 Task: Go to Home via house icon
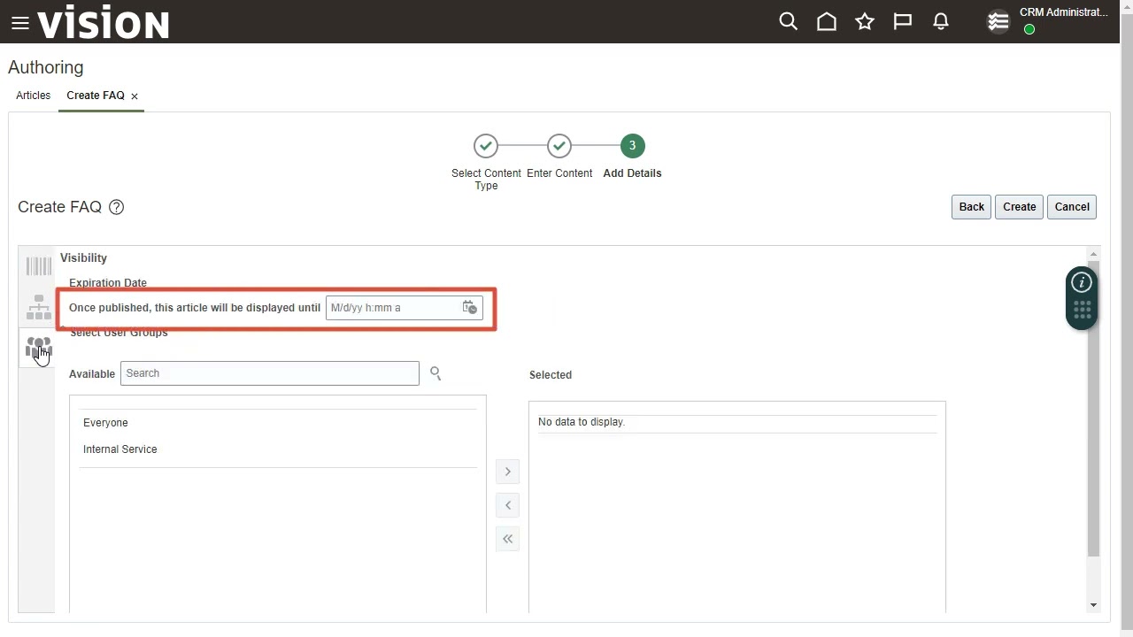826,22
